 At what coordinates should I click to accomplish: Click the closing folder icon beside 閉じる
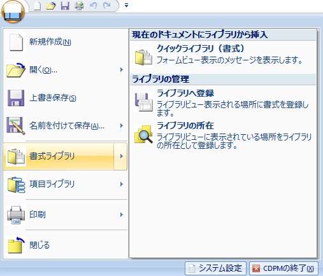[16, 245]
